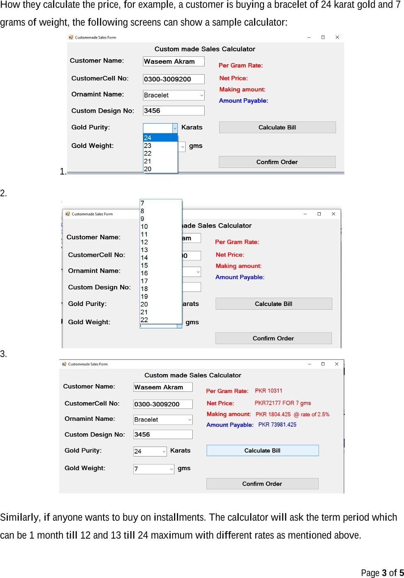Select 20 in the gold weight list
Screen dimensions: 404x578
(x=161, y=304)
